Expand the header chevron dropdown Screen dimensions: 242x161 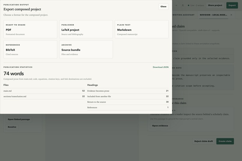click(176, 5)
